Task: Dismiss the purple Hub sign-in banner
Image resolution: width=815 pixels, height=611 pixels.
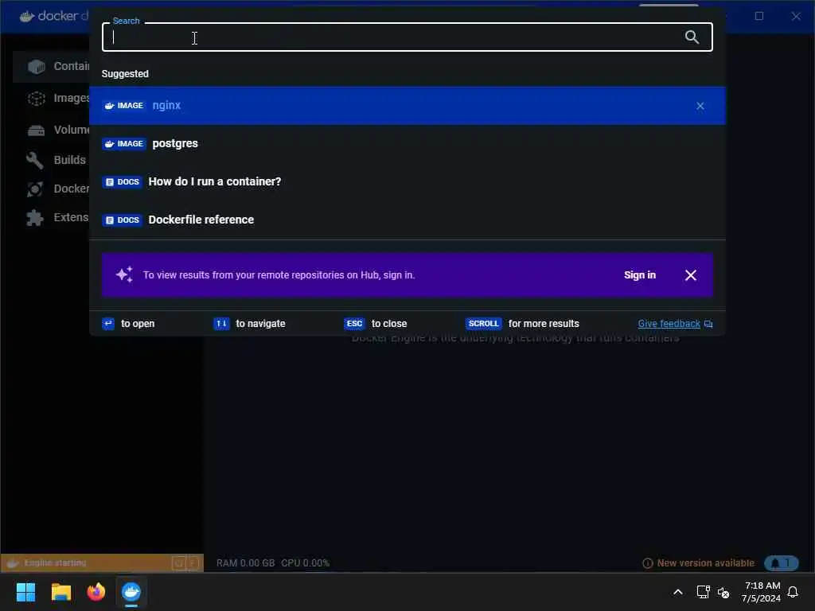Action: [690, 275]
